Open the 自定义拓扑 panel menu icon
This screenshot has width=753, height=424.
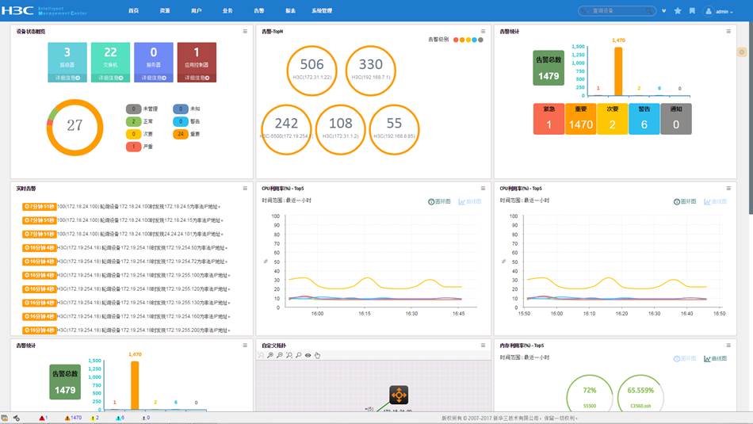(x=484, y=346)
